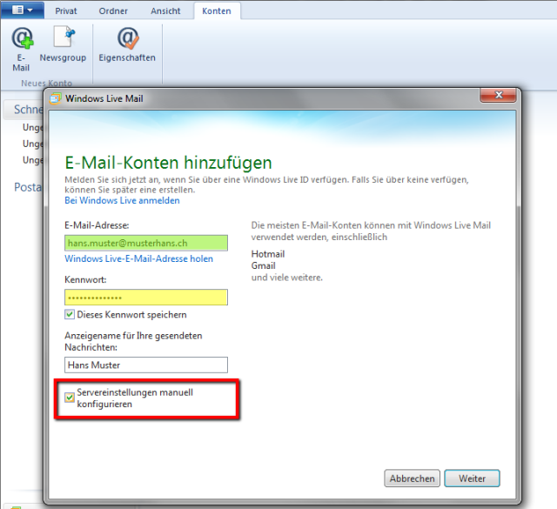Screen dimensions: 557x509
Task: Click the E-Mail-Adresse input field
Action: (x=145, y=243)
